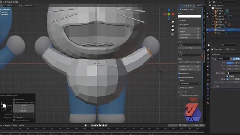Open the Particles properties tab icon
Viewport: 240px width, 135px height.
pyautogui.click(x=208, y=88)
